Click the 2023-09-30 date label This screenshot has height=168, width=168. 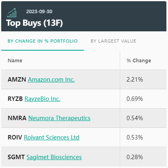click(39, 12)
